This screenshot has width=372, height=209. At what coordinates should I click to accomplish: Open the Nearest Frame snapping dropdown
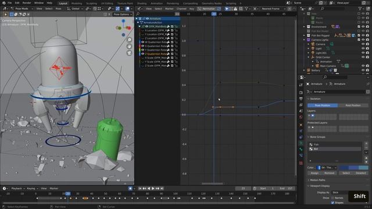(x=273, y=9)
